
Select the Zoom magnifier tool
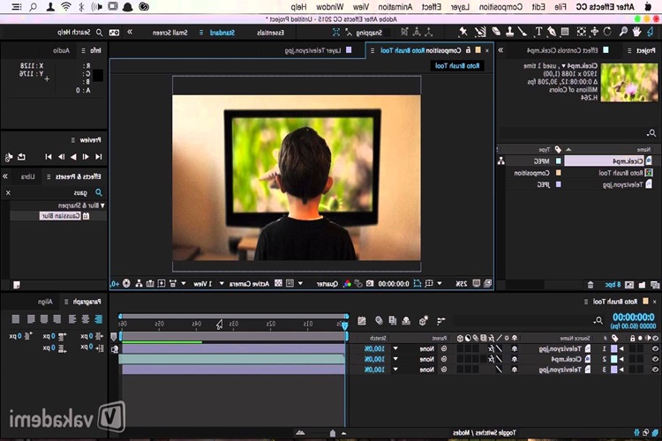(623, 32)
